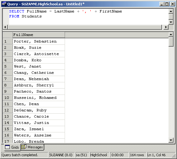Click results grid scroll-down arrow
Image resolution: width=177 pixels, height=159 pixels.
(171, 140)
